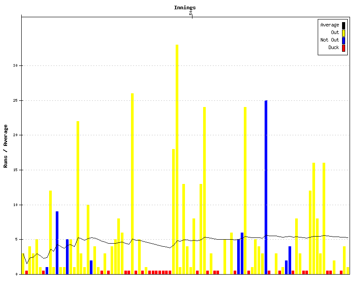354x283 pixels.
Task: Click the '10' y-axis tick label
Action: point(15,205)
